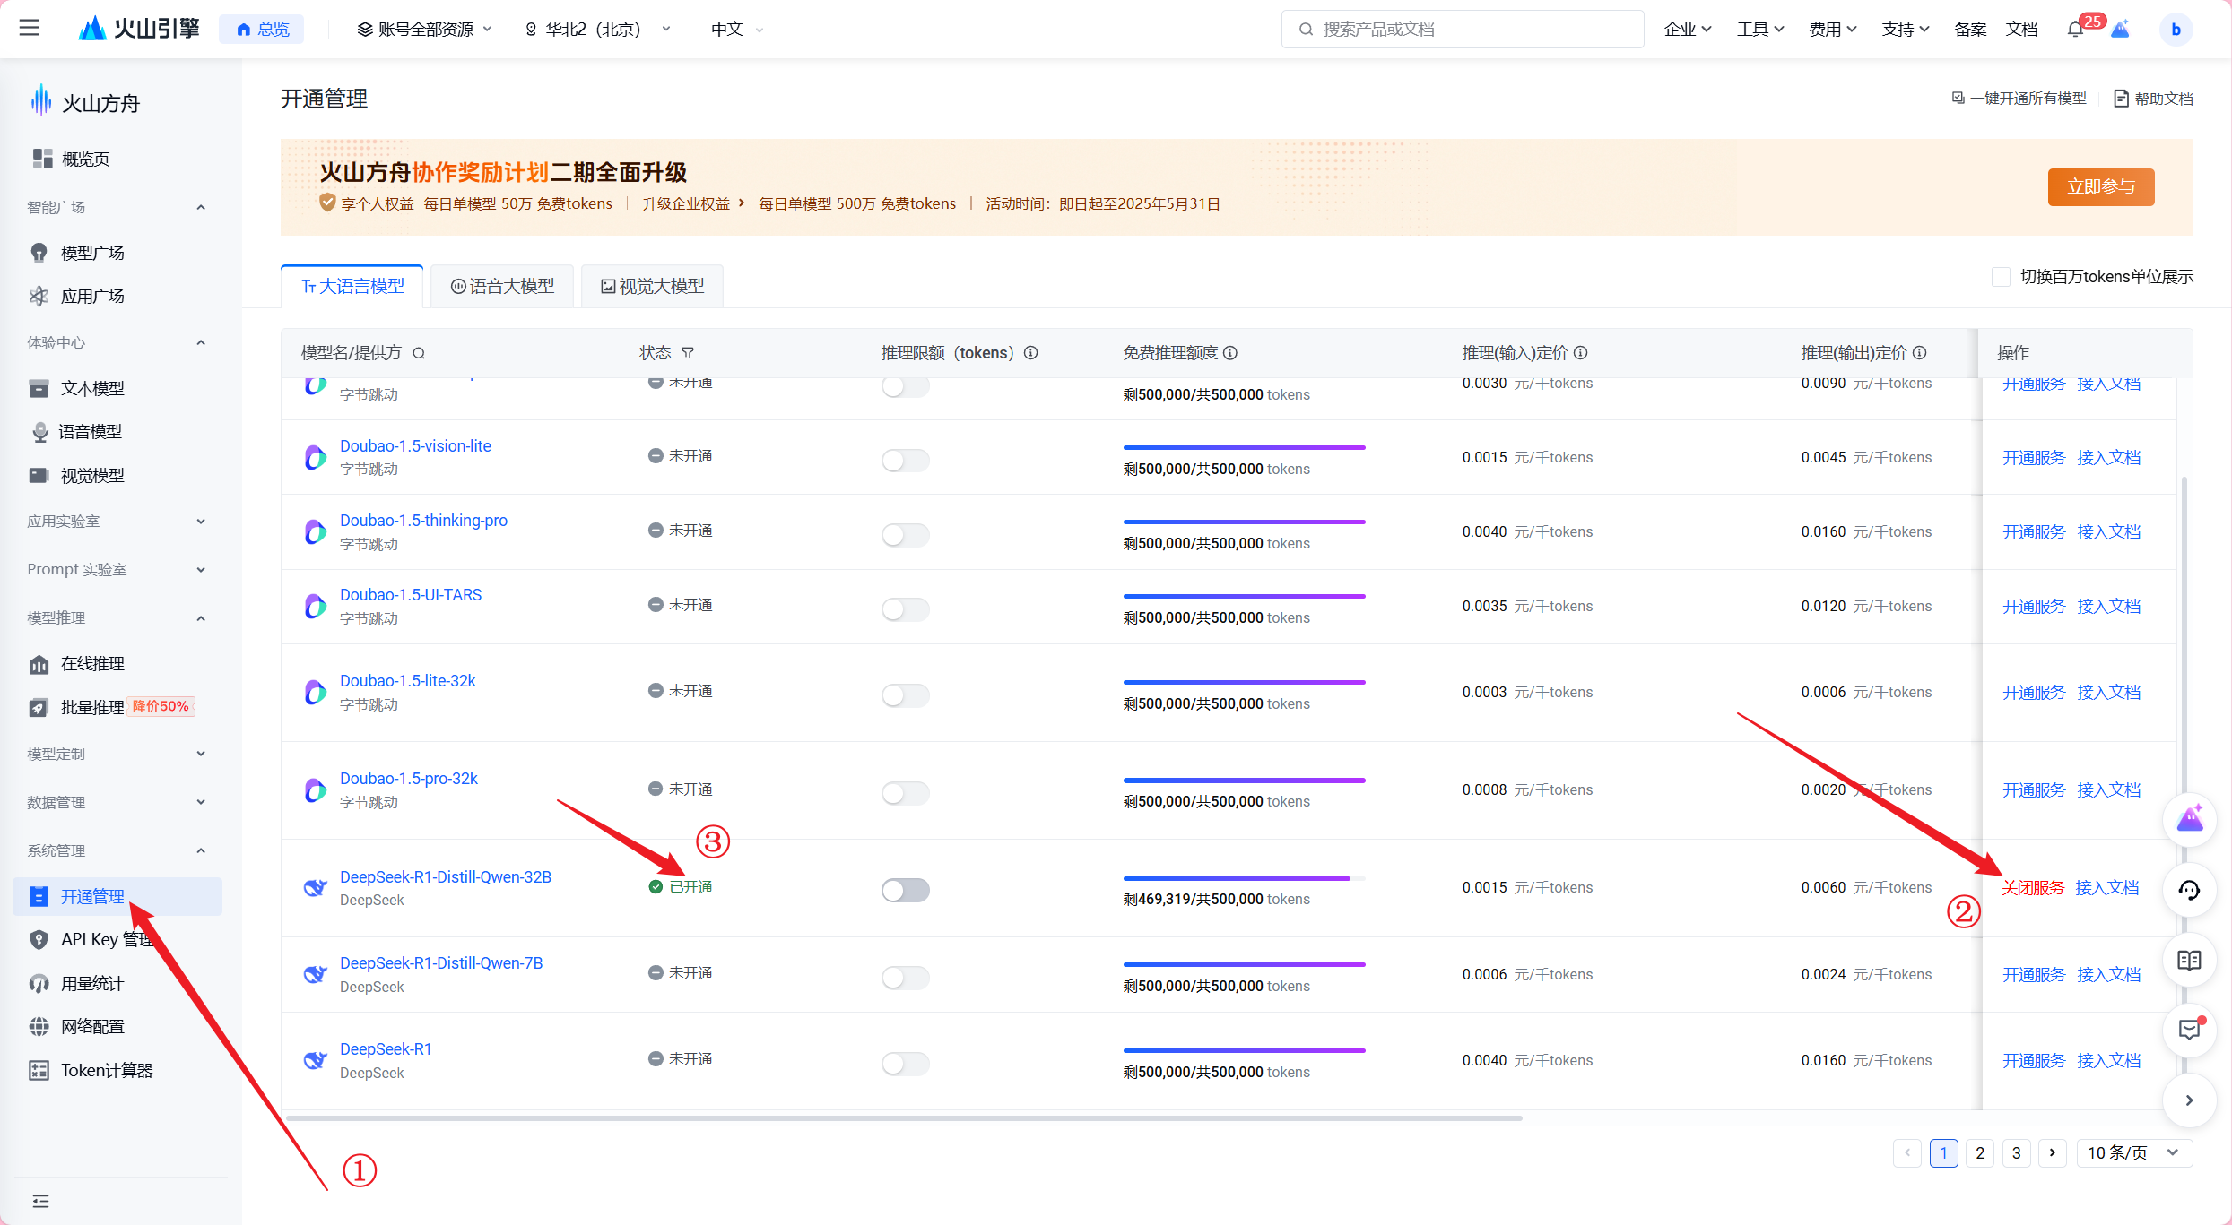Screen dimensions: 2232x1225
Task: Open the customer service headset button
Action: tap(2190, 890)
